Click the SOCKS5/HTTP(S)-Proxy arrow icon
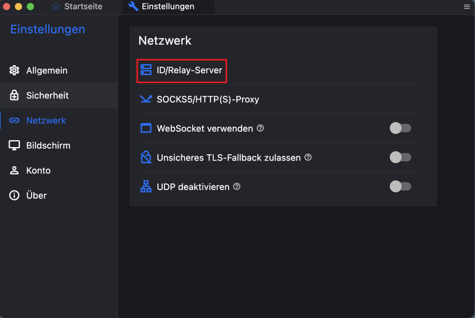 [x=146, y=99]
